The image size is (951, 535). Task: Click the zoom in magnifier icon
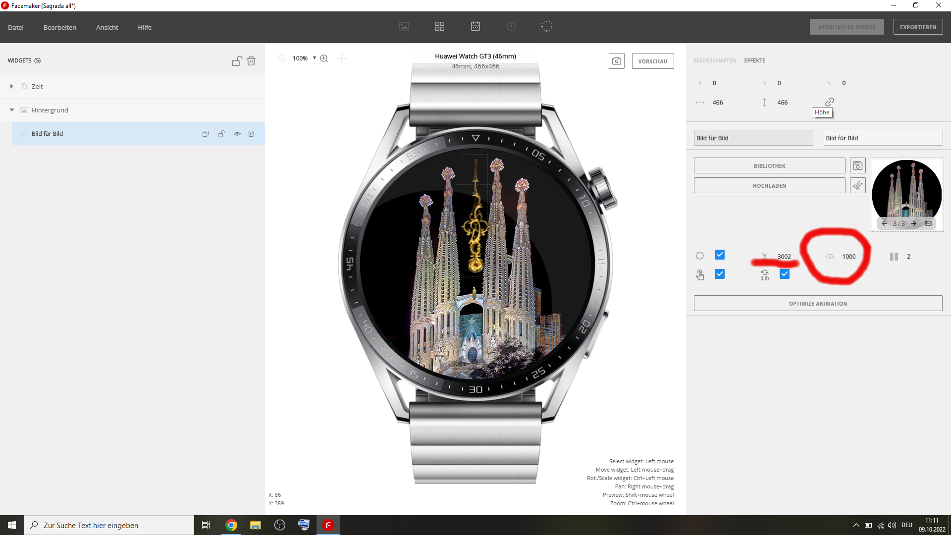pos(324,58)
